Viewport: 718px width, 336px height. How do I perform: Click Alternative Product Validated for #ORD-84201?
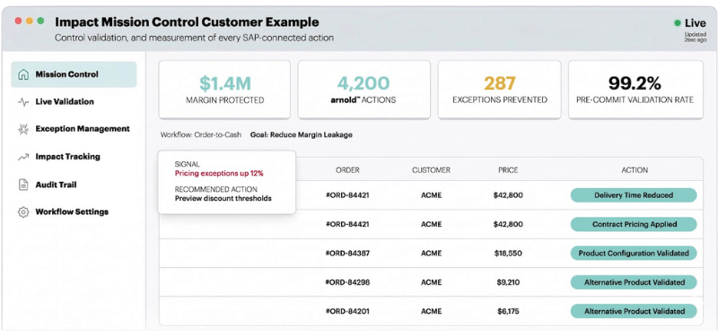[634, 311]
